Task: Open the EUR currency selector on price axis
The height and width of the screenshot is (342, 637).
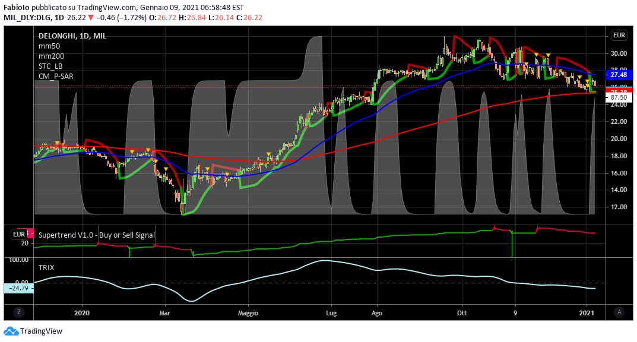Action: (x=619, y=35)
